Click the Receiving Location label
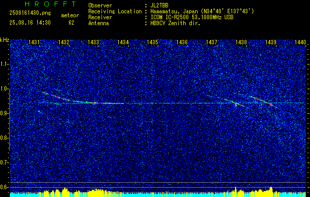 (115, 11)
